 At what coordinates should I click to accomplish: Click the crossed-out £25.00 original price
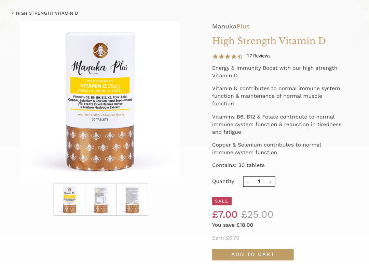(257, 215)
